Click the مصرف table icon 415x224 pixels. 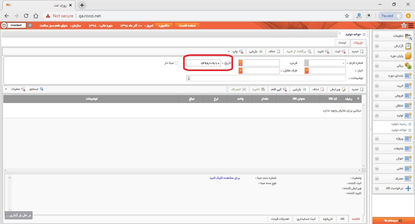click(408, 178)
